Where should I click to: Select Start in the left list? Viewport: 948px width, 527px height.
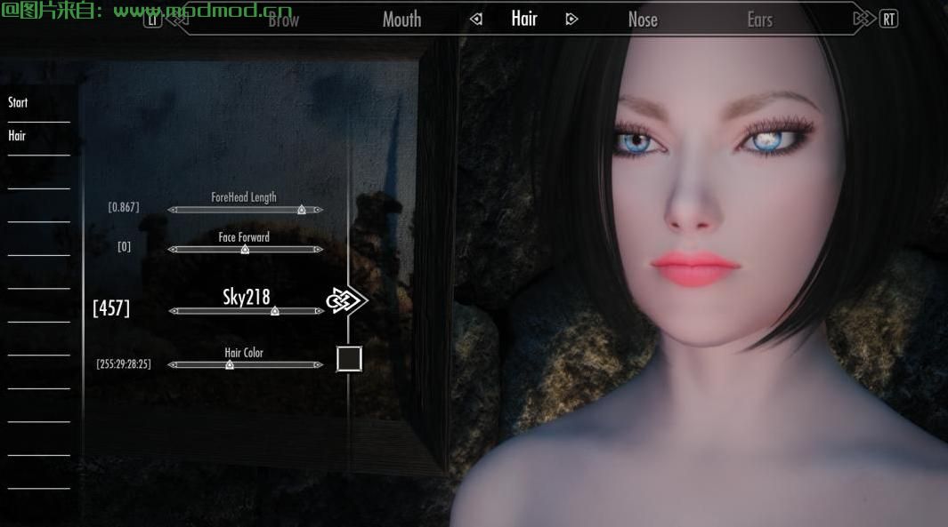(x=18, y=103)
